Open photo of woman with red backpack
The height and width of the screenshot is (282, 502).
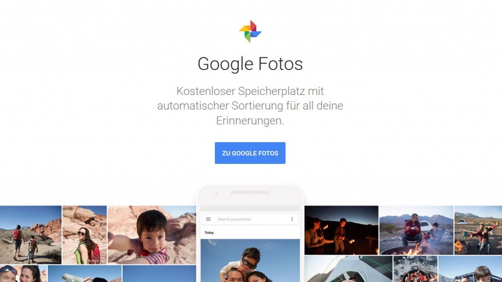pyautogui.click(x=84, y=235)
